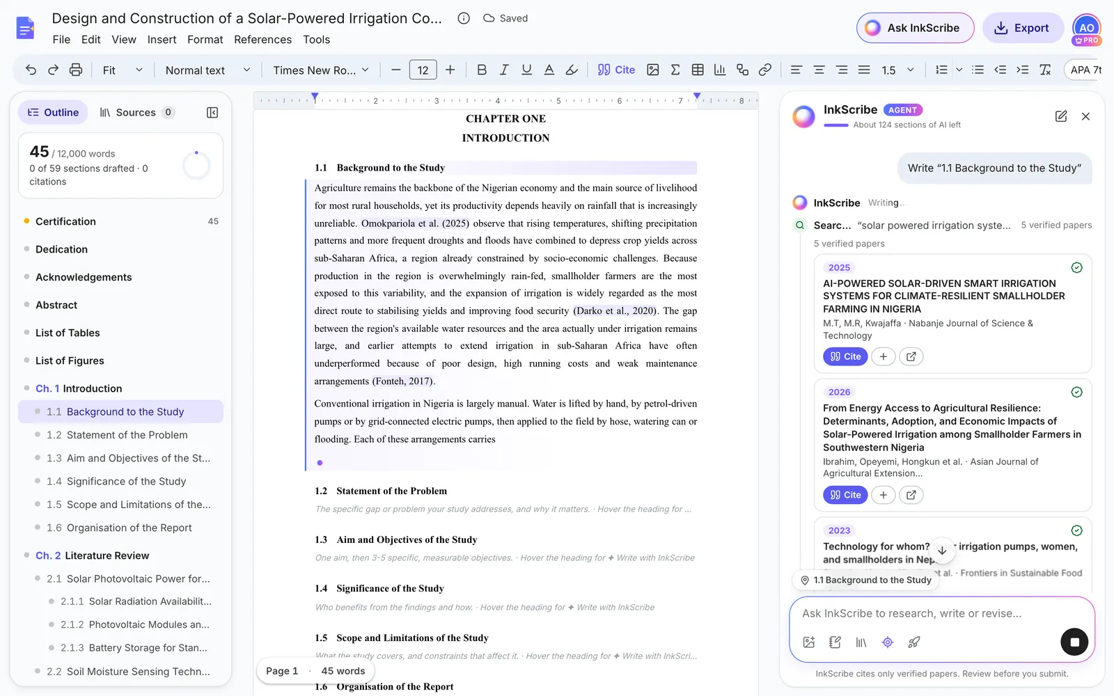Open the 2026 Energy Access paper externally
The image size is (1114, 696).
tap(911, 495)
